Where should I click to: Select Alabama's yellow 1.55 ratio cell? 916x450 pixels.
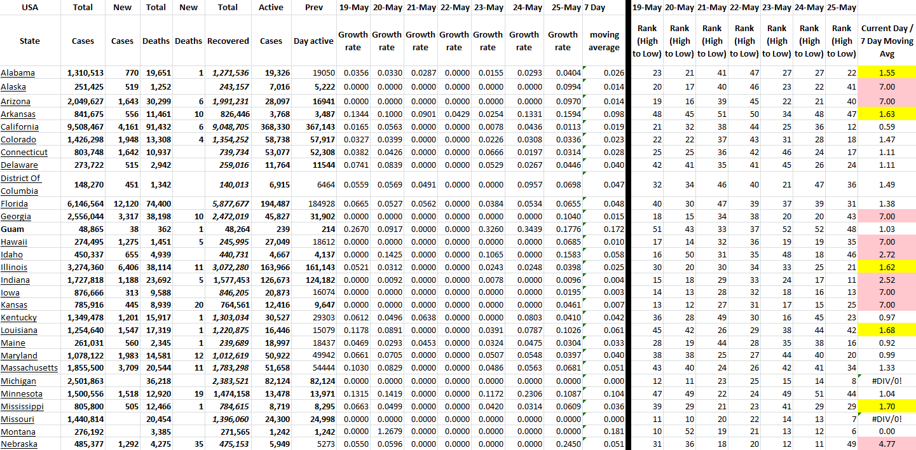click(x=887, y=73)
